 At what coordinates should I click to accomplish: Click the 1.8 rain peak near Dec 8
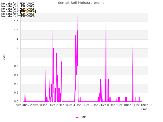106,22
